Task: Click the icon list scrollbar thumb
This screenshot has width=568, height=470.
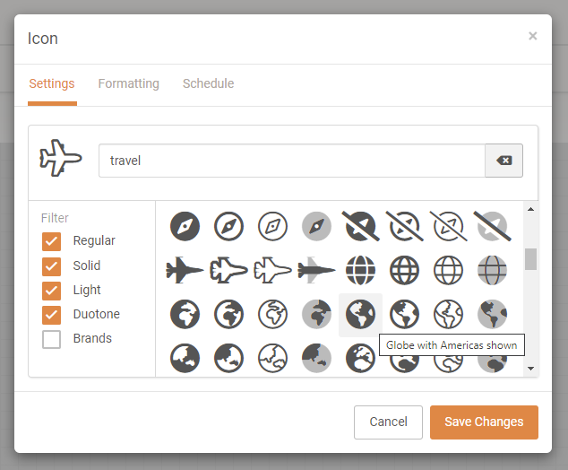Action: (530, 259)
